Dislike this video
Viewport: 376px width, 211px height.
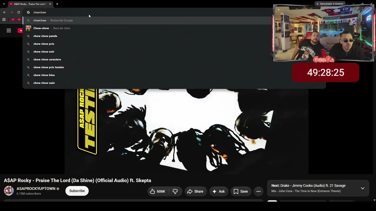click(175, 191)
